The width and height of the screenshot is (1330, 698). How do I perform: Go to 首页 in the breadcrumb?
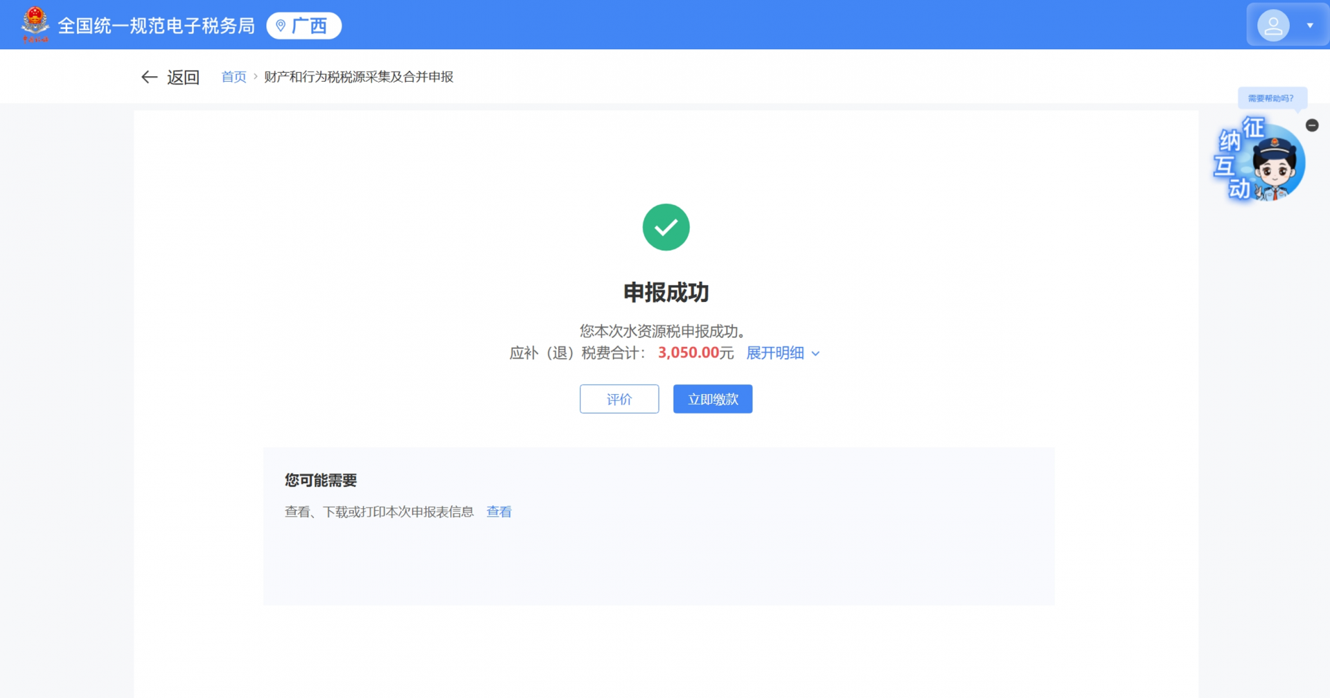[x=233, y=77]
